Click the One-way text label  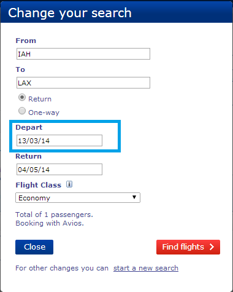[x=44, y=112]
